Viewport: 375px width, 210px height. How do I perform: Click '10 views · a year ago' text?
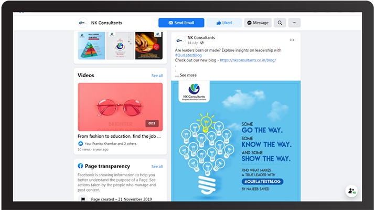point(93,150)
